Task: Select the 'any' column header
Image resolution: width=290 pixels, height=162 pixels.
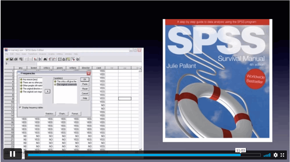Action: pyautogui.click(x=21, y=68)
